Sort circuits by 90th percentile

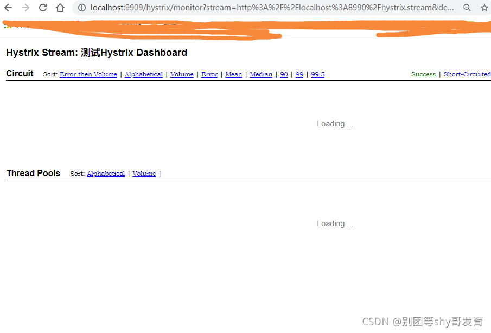pos(284,74)
